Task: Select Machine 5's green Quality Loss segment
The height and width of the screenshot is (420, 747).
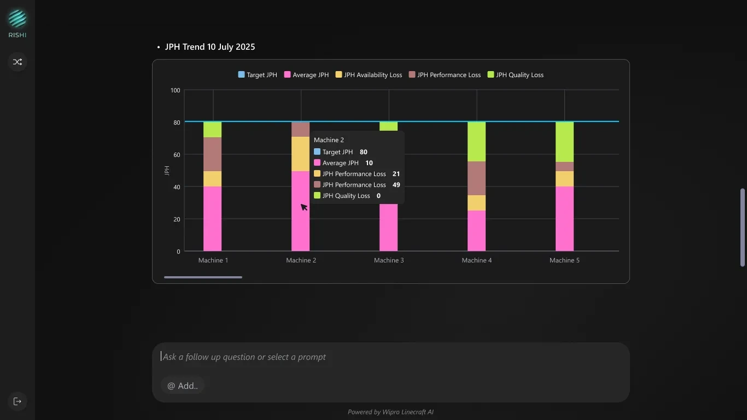Action: 564,142
